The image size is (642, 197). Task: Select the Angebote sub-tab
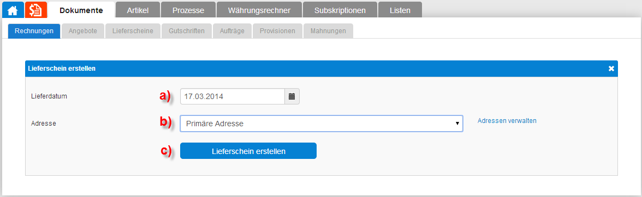[83, 31]
